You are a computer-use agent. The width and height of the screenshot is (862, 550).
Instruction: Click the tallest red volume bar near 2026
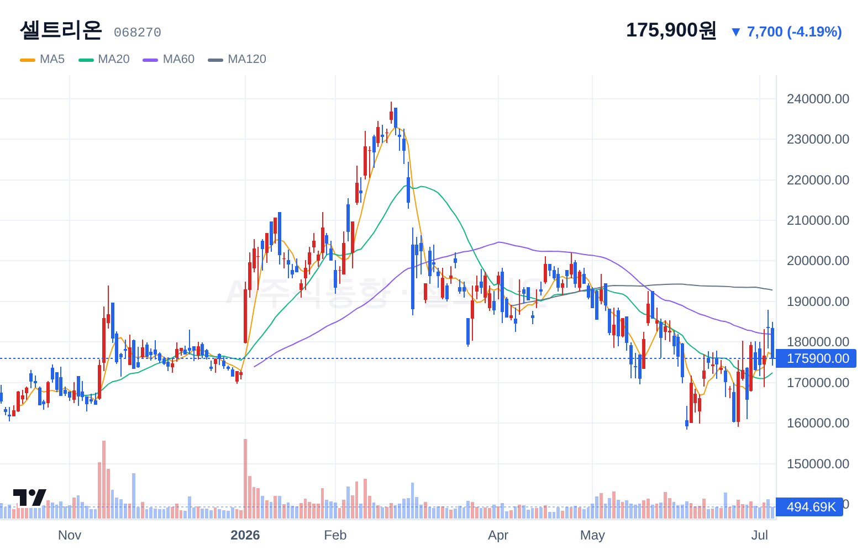(x=245, y=478)
